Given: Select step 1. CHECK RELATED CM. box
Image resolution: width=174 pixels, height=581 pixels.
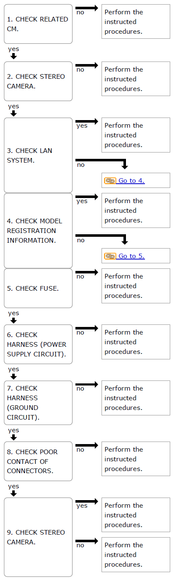Looking at the screenshot, I should pos(38,24).
